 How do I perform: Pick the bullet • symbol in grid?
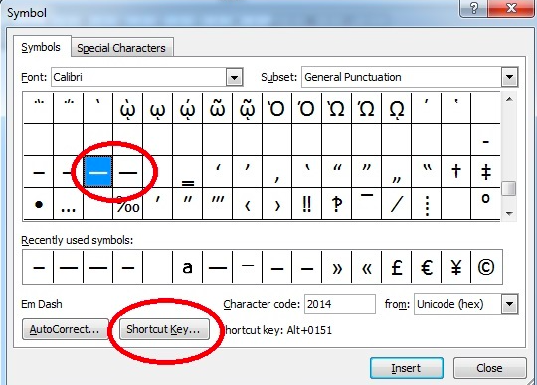(39, 204)
